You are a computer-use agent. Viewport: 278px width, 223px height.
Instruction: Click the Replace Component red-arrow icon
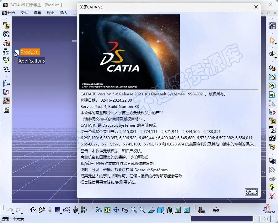(272, 112)
